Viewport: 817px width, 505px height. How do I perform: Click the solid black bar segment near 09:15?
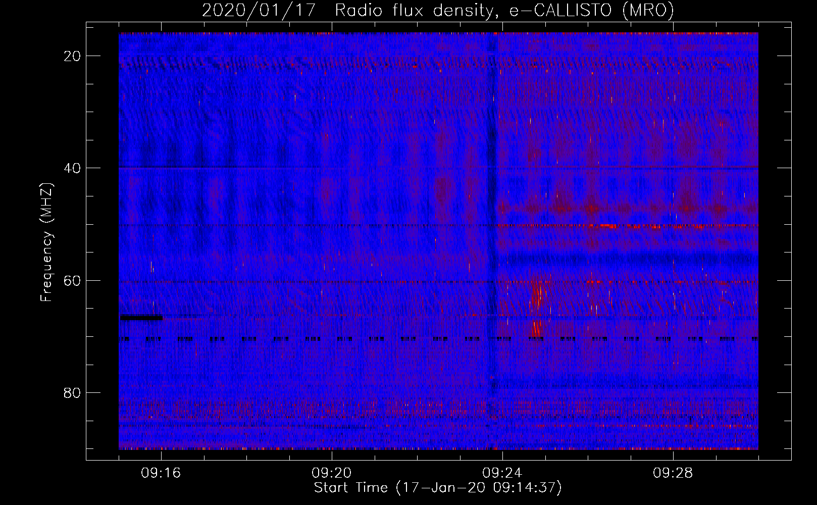141,318
